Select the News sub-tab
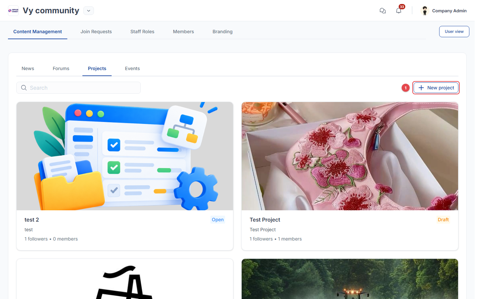 coord(28,68)
